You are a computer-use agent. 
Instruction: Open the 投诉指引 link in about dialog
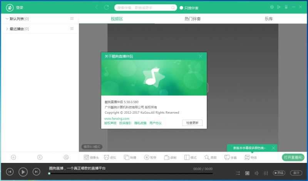(126, 123)
